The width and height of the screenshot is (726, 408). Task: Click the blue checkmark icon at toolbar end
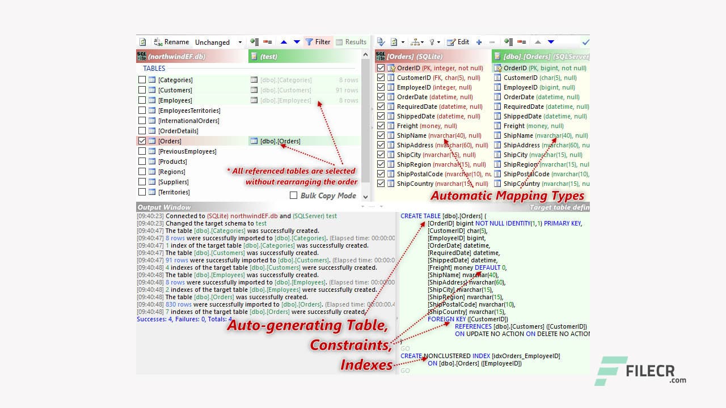[x=585, y=42]
